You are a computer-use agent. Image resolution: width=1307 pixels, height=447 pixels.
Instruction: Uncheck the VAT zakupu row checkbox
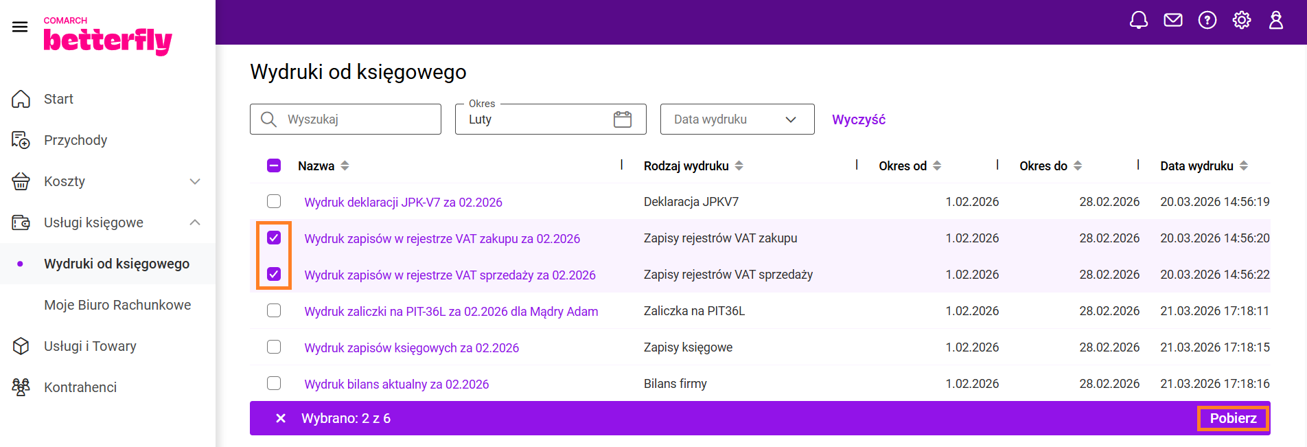[274, 238]
